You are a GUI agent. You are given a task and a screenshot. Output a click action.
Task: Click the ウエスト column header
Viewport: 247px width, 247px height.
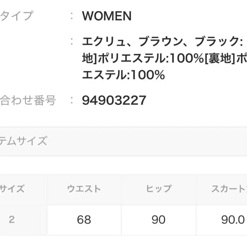tap(84, 189)
